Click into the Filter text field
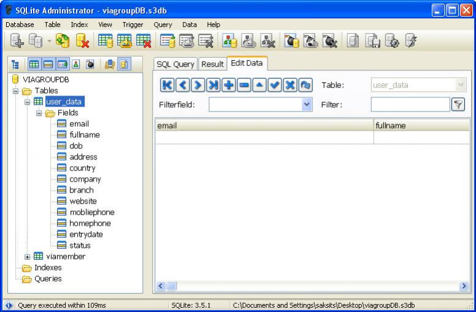 pyautogui.click(x=410, y=104)
